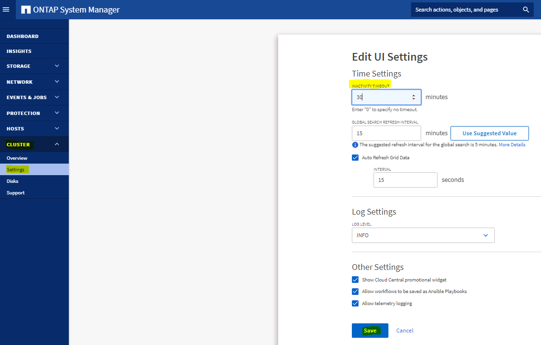
Task: Click the NetApp logo in header
Action: [x=26, y=10]
